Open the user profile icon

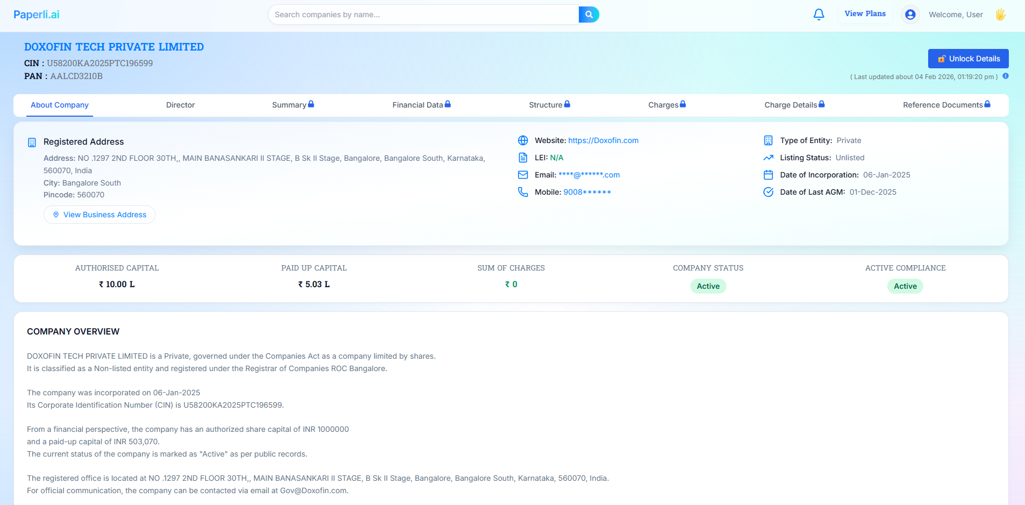910,15
